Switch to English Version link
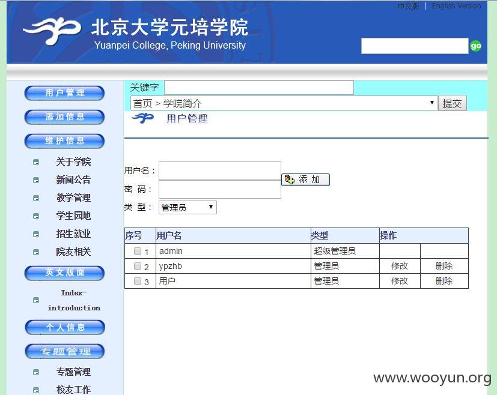Viewport: 497px width, 395px height. click(456, 6)
